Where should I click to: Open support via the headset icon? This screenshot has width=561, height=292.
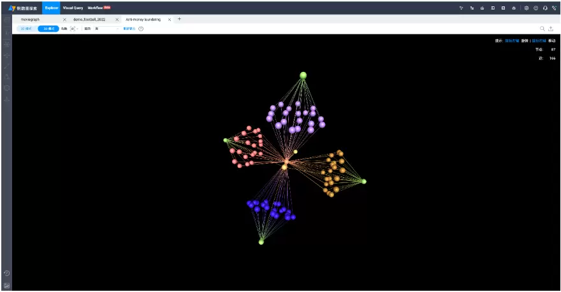point(545,8)
